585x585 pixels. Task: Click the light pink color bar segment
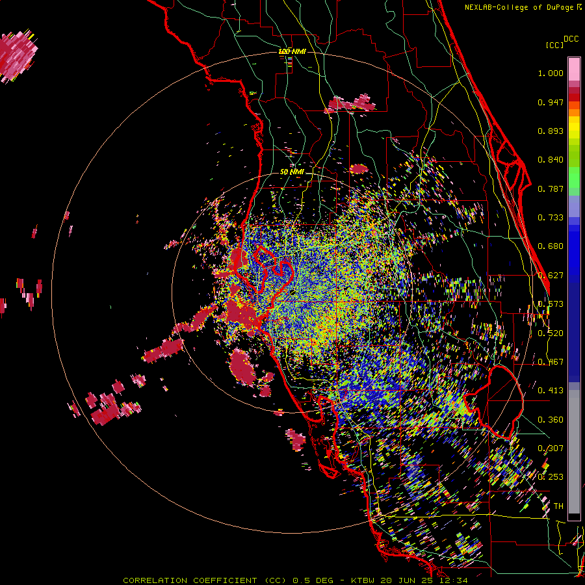point(574,69)
